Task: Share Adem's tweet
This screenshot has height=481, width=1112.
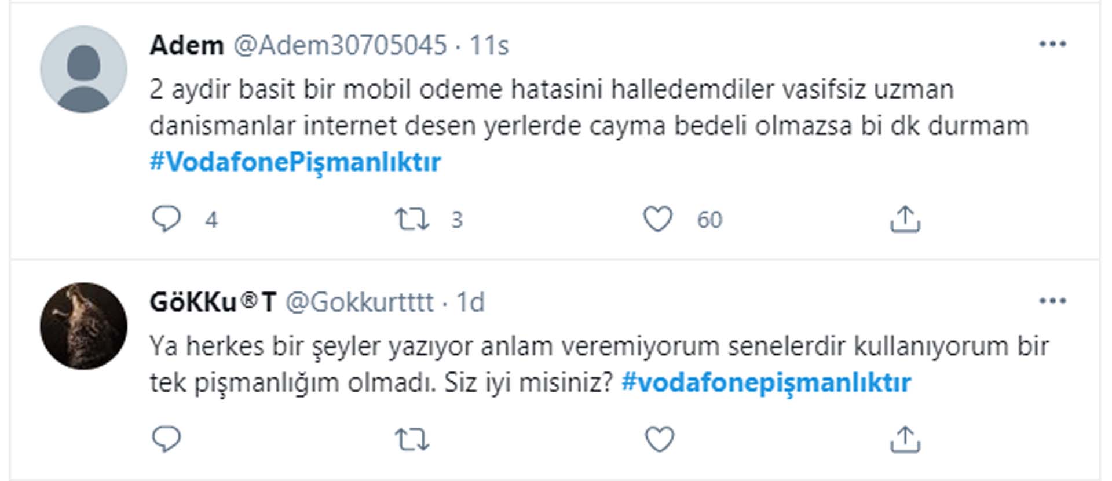Action: pyautogui.click(x=904, y=218)
